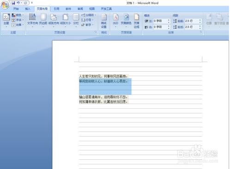Open 页边距 margins menu
The height and width of the screenshot is (169, 231).
(43, 20)
